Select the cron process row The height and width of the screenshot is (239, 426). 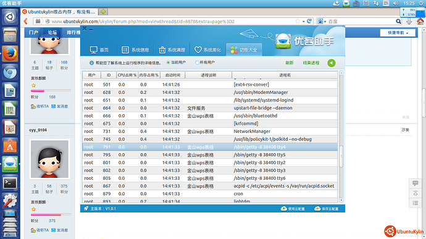coord(210,194)
